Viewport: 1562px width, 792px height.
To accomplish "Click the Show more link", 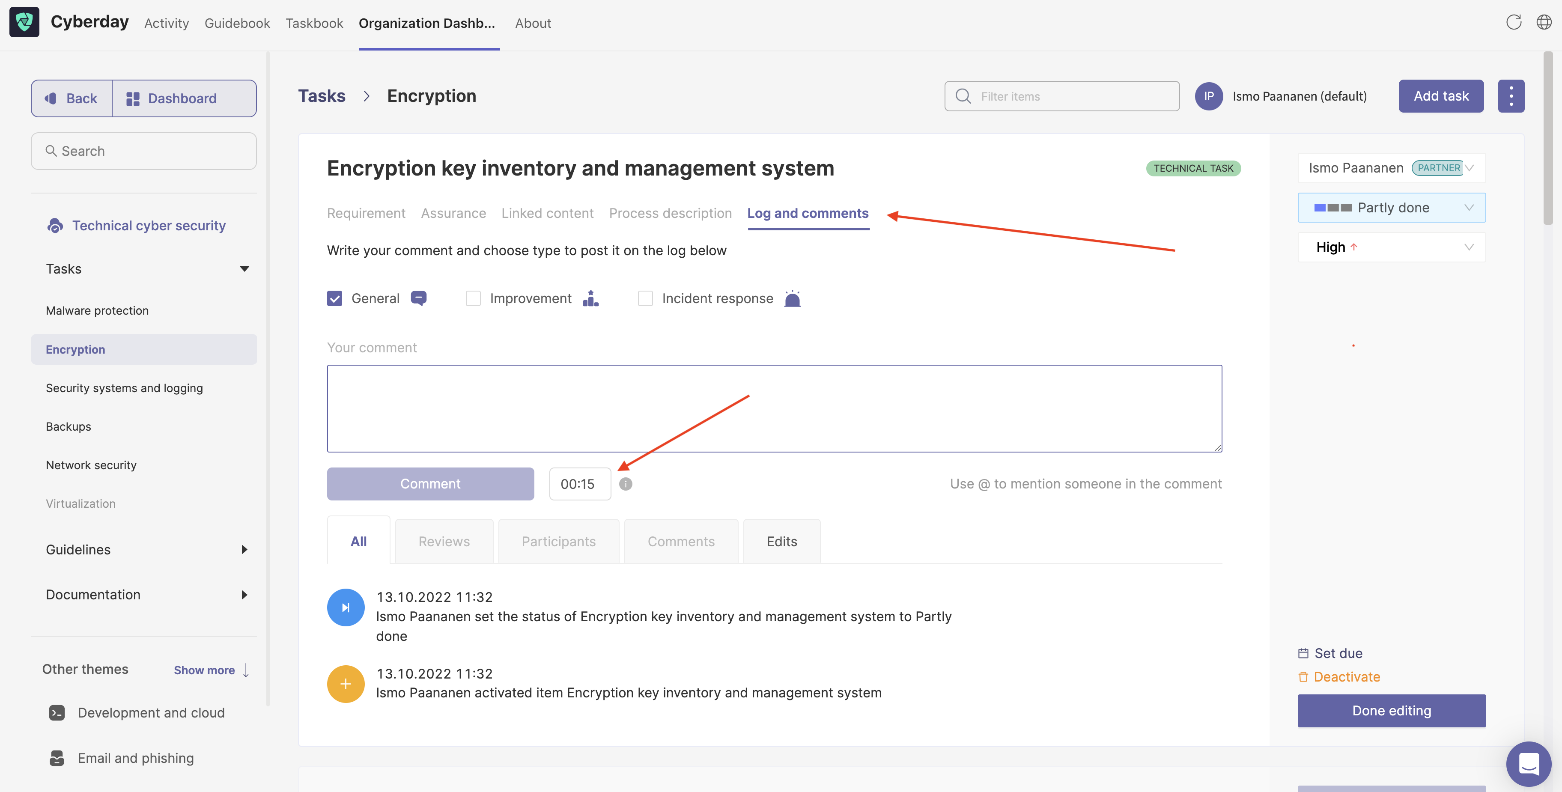I will point(204,670).
